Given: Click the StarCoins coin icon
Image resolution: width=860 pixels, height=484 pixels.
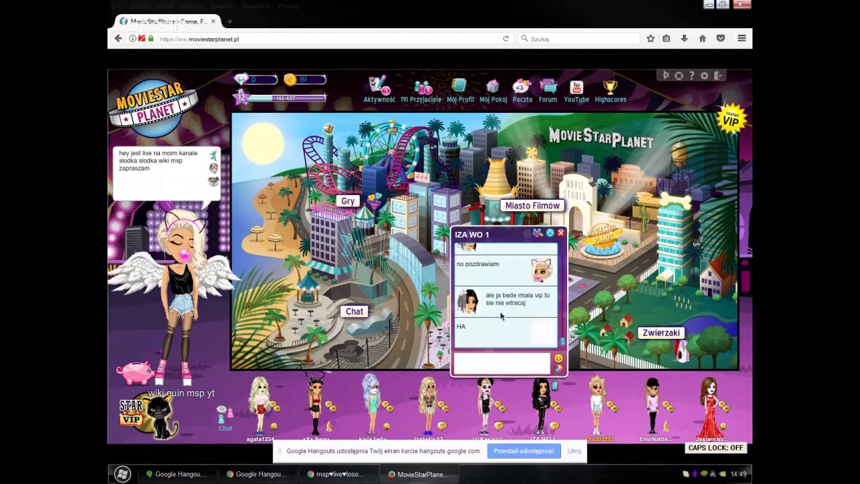Looking at the screenshot, I should 290,79.
